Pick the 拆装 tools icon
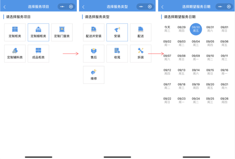Screen dimensions: 235x159 pos(141,53)
